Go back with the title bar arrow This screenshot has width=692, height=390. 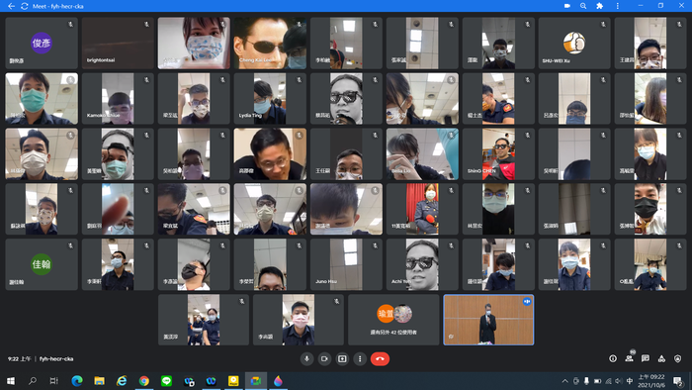12,6
